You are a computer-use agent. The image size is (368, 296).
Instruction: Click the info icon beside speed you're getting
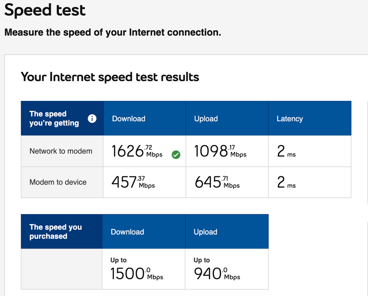coord(92,119)
